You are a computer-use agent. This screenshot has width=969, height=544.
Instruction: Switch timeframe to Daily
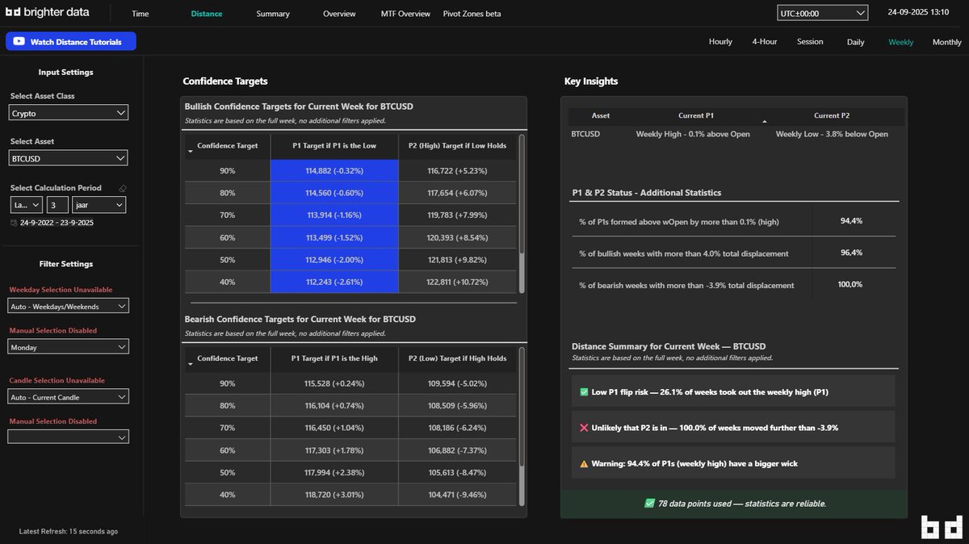point(855,42)
